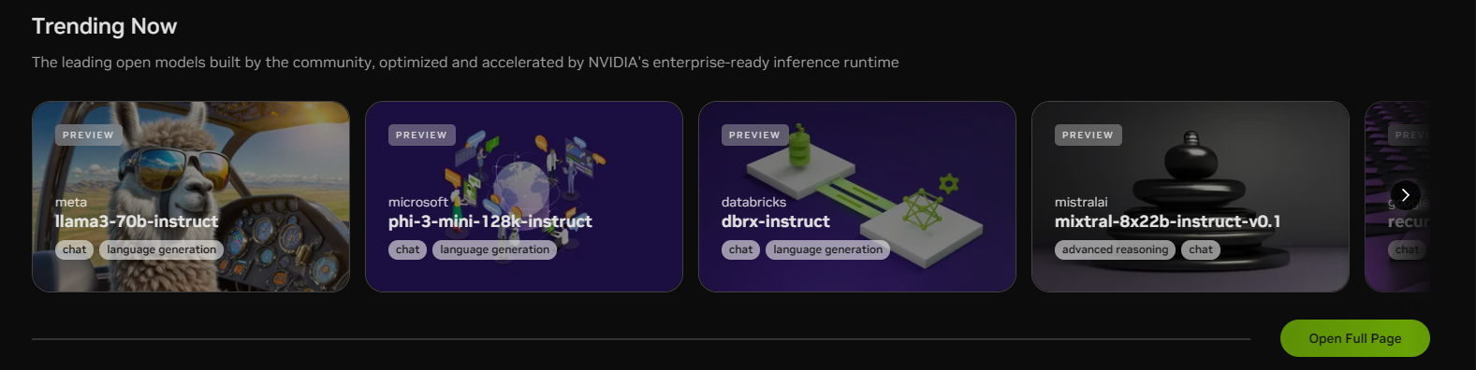Open the dbrx-instruct model card
The height and width of the screenshot is (370, 1476).
pos(857,197)
